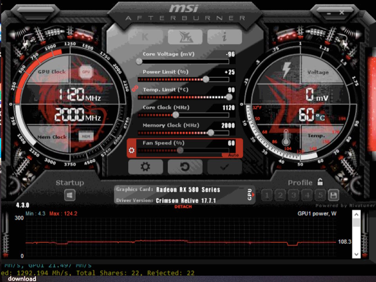Screen dimensions: 376x282
Task: Toggle the profile lock icon
Action: click(x=320, y=182)
